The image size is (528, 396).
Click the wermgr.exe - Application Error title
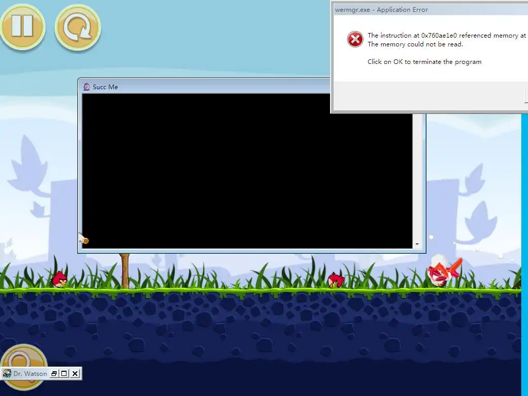[381, 10]
